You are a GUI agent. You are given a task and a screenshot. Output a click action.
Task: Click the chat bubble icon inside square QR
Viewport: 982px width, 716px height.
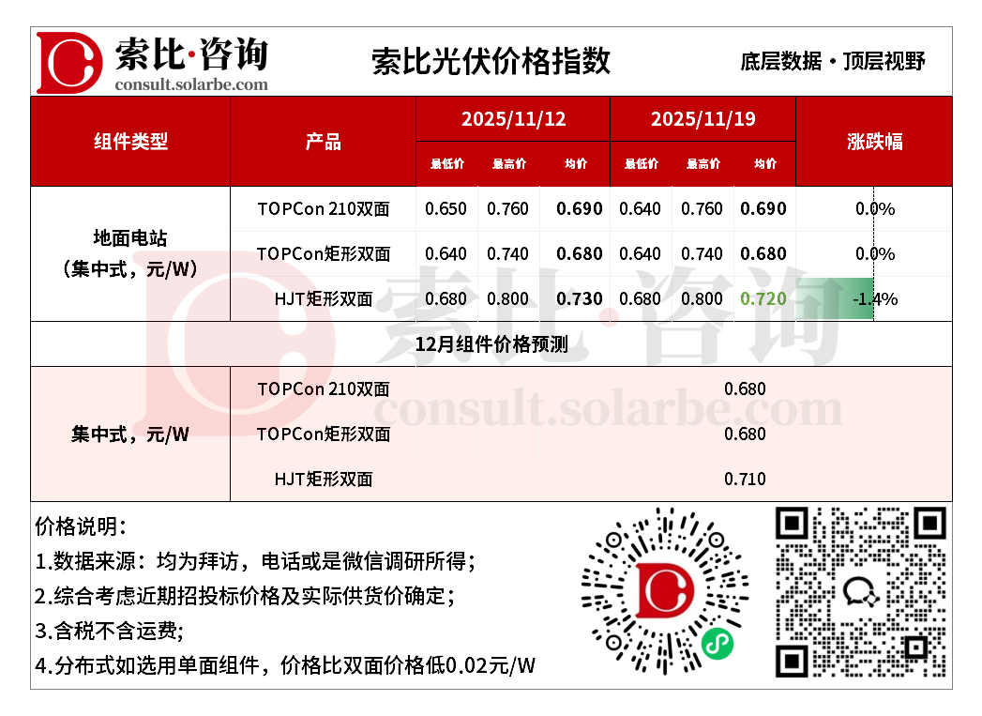860,590
